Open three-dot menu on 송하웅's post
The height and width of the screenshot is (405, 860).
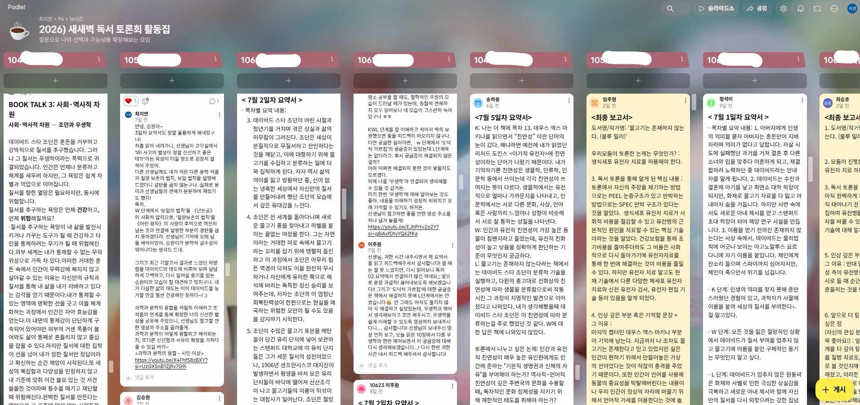pyautogui.click(x=569, y=100)
